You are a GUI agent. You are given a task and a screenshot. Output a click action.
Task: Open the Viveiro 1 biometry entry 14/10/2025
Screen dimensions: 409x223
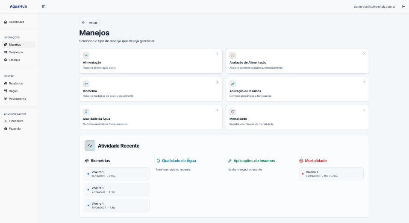[117, 174]
